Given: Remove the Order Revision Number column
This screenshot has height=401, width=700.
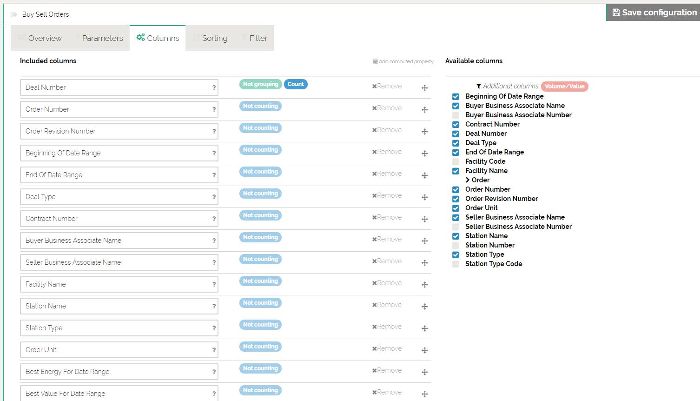Looking at the screenshot, I should 387,130.
